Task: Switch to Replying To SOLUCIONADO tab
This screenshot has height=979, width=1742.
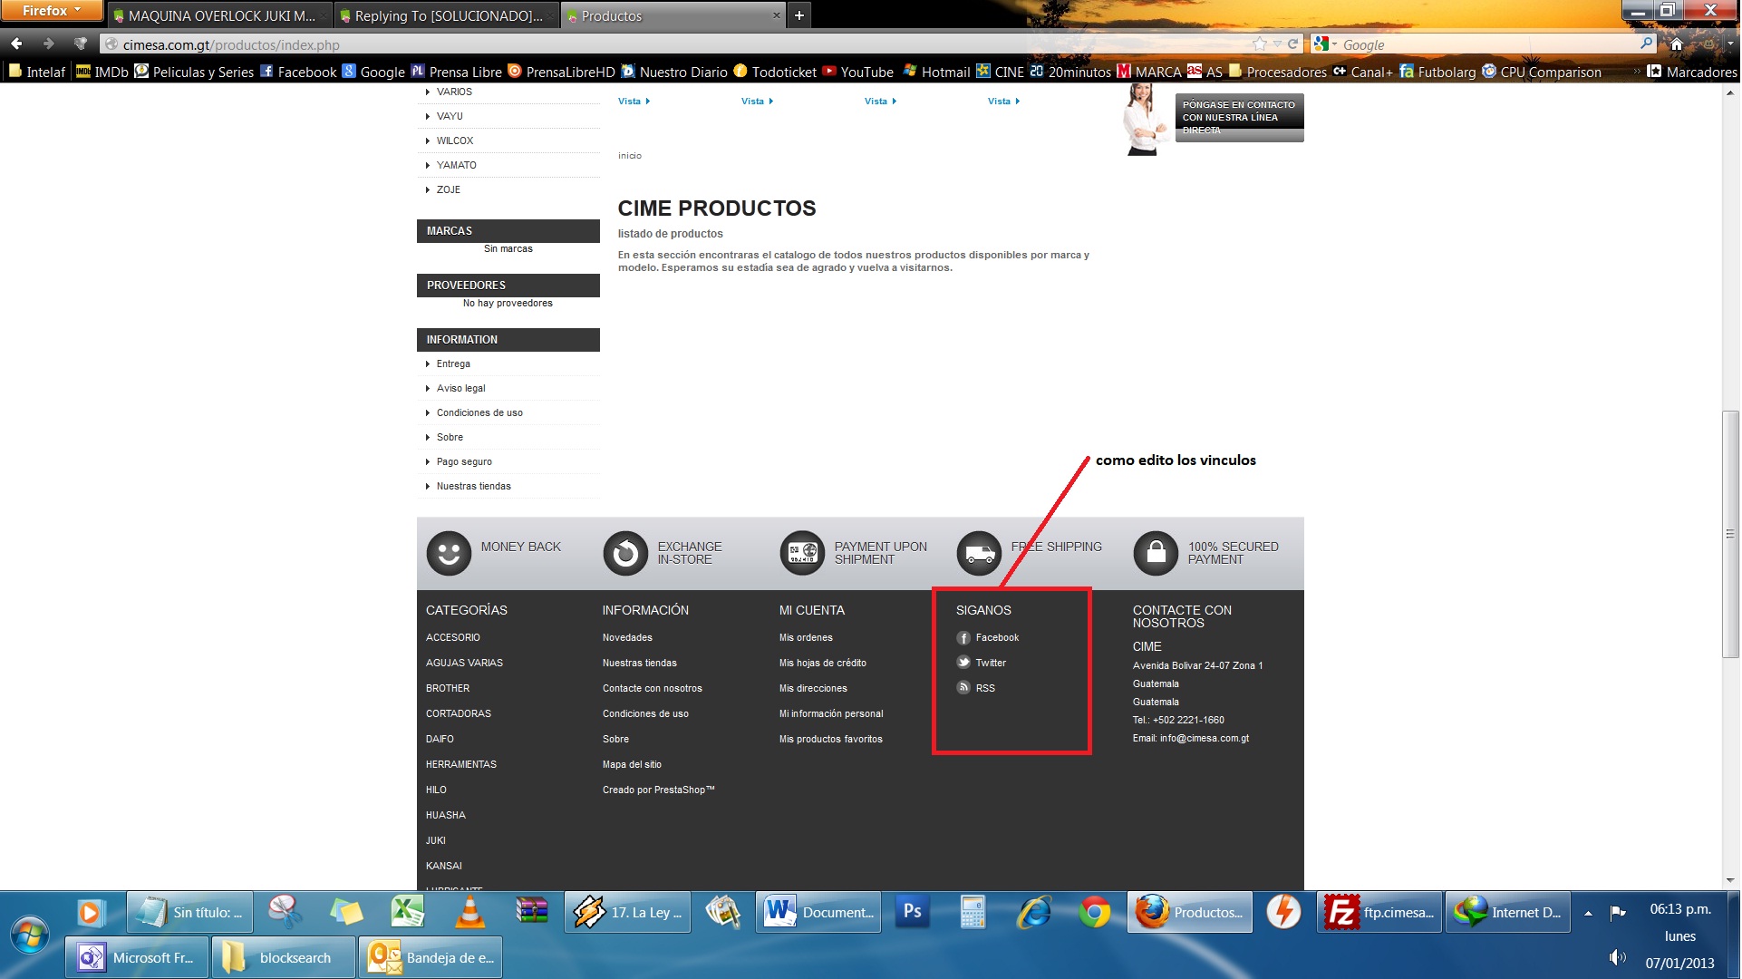Action: 448,15
